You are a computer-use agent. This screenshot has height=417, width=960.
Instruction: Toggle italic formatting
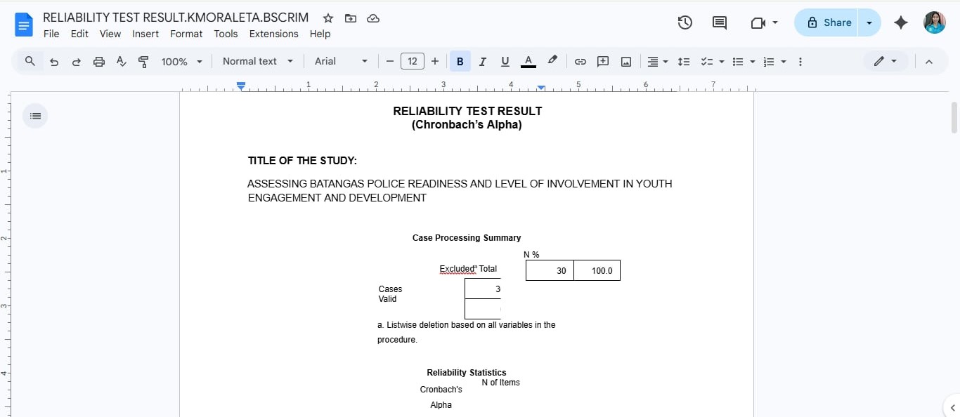coord(482,62)
